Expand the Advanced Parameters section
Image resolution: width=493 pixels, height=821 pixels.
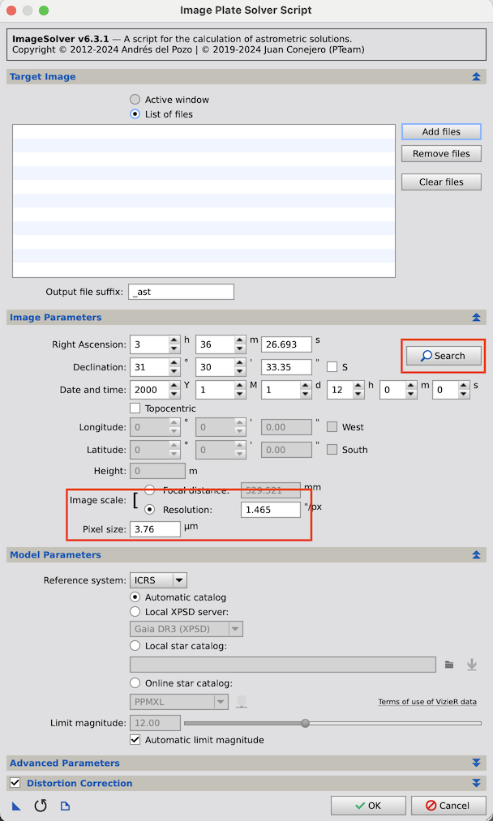click(476, 763)
